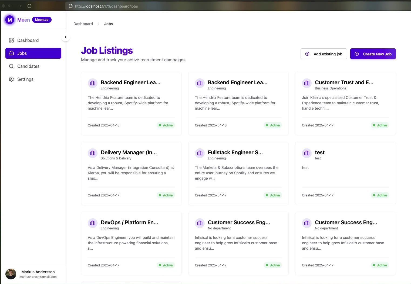Image resolution: width=411 pixels, height=284 pixels.
Task: Select the Dashboard grid icon in sidebar
Action: coord(11,40)
